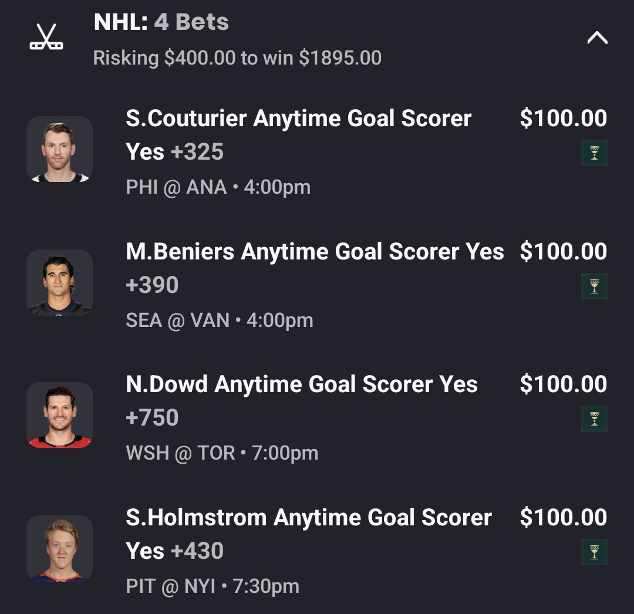This screenshot has width=634, height=614.
Task: Select the S.Couturier Anytime Goal Scorer bet
Action: pos(298,135)
